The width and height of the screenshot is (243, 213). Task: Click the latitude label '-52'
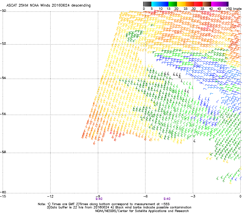point(3,44)
